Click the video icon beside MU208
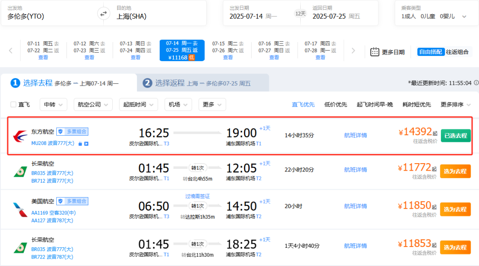Image resolution: width=479 pixels, height=266 pixels. (86, 144)
